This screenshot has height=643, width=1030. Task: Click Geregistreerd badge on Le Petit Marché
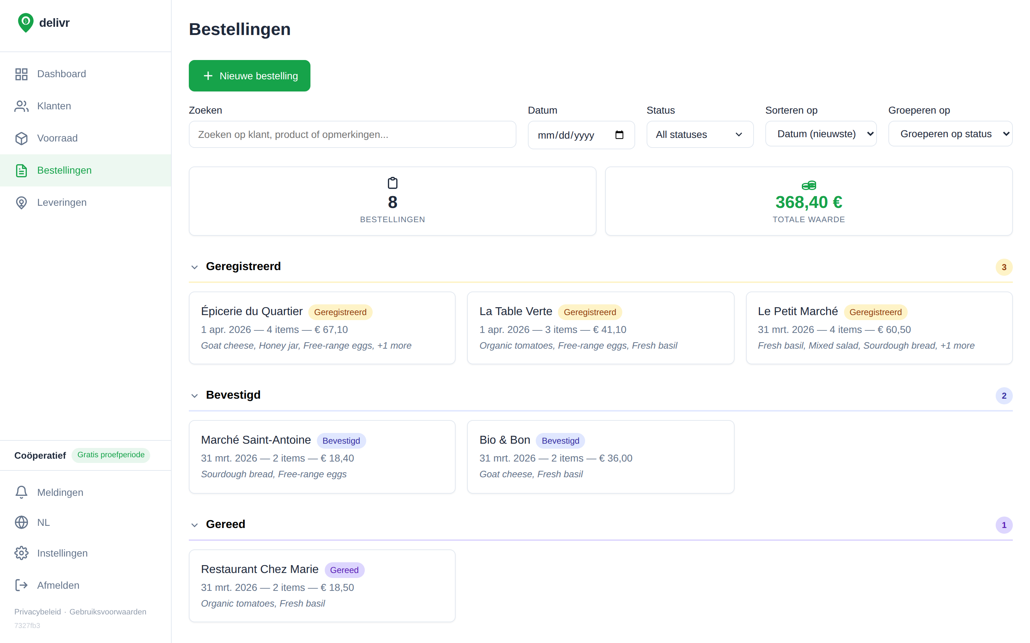point(875,312)
